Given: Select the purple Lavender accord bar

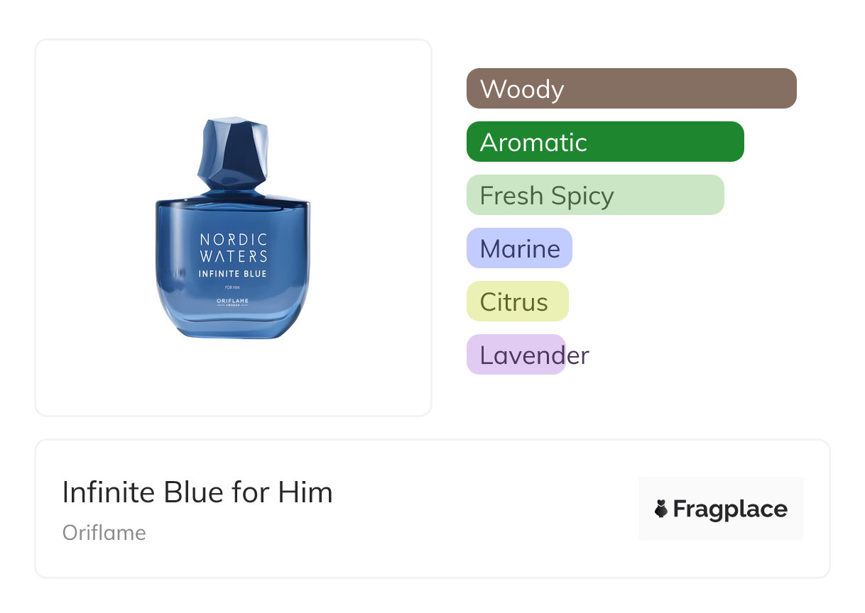Looking at the screenshot, I should [x=516, y=355].
